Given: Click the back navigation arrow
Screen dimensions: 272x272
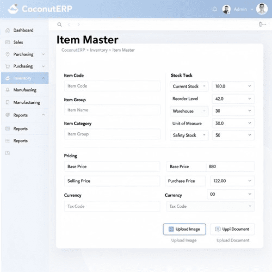Looking at the screenshot, I should [69, 24].
